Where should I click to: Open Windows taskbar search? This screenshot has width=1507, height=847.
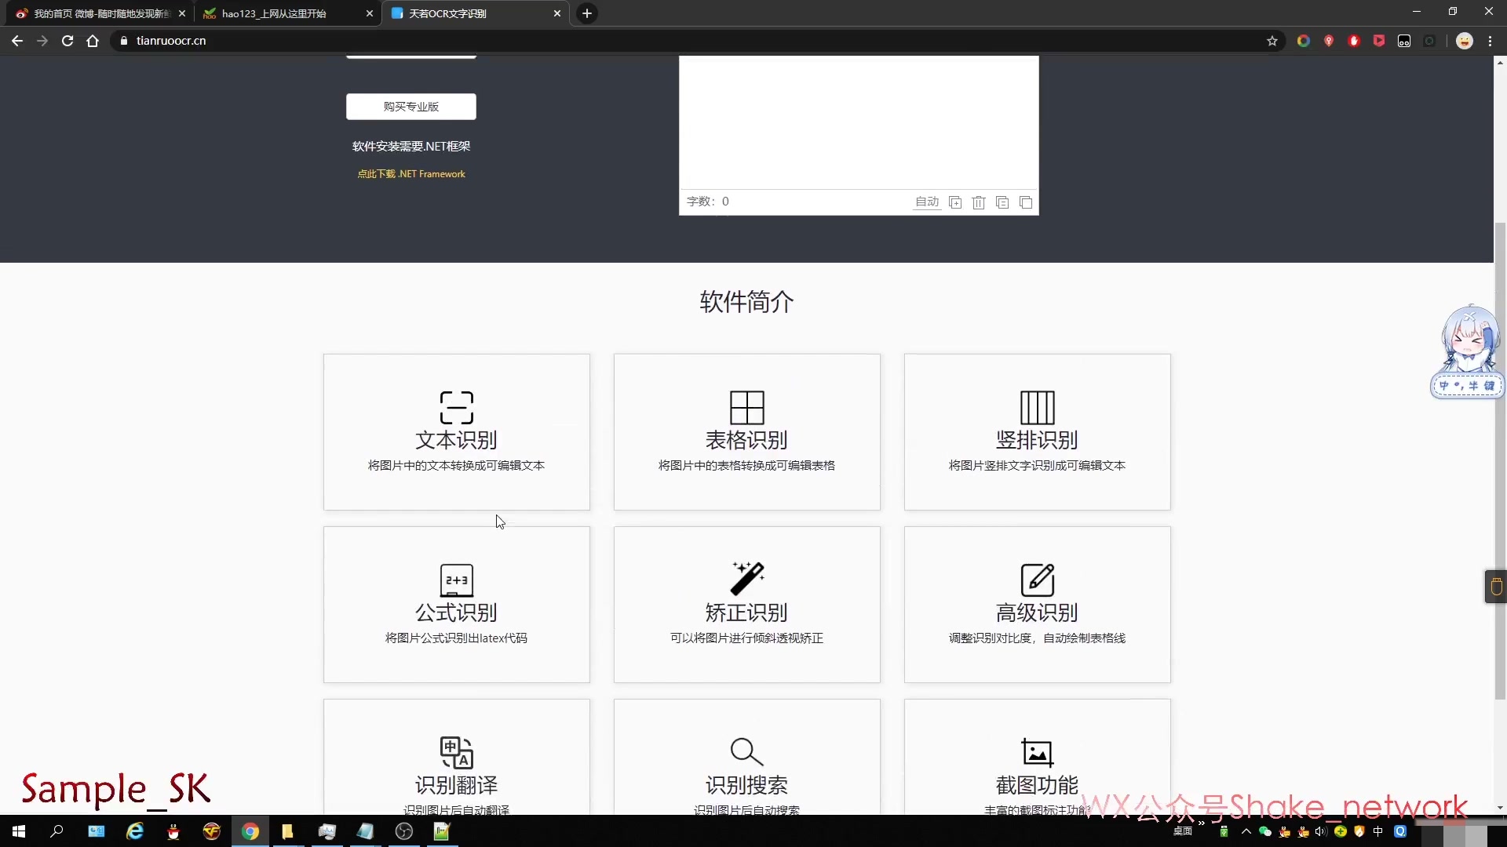[x=57, y=831]
